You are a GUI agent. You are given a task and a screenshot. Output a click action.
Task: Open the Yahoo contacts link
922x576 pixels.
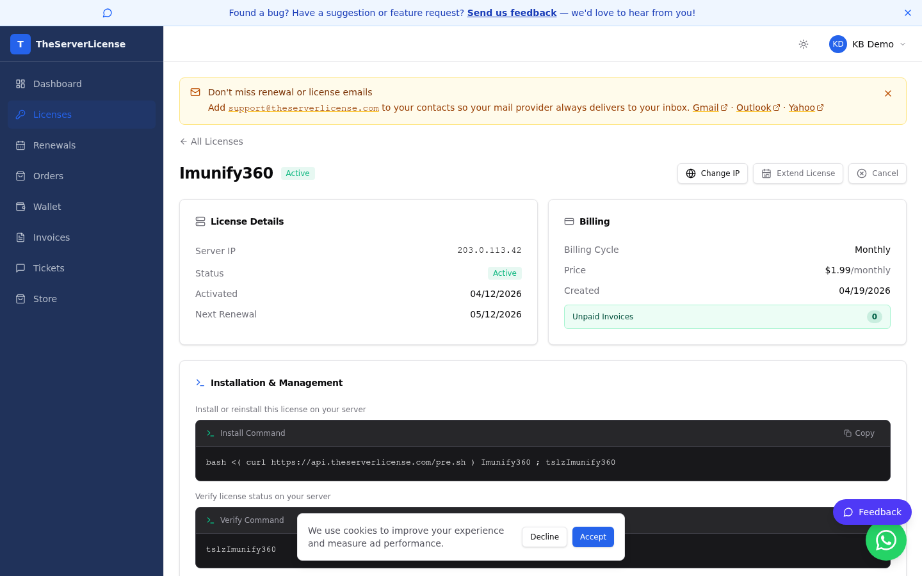(806, 108)
